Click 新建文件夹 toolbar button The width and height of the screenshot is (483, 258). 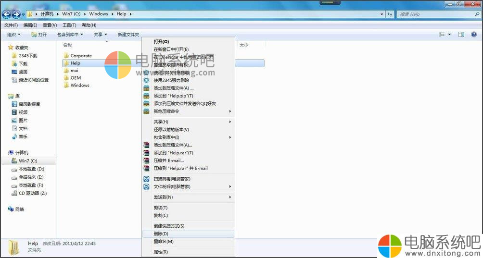(x=128, y=35)
